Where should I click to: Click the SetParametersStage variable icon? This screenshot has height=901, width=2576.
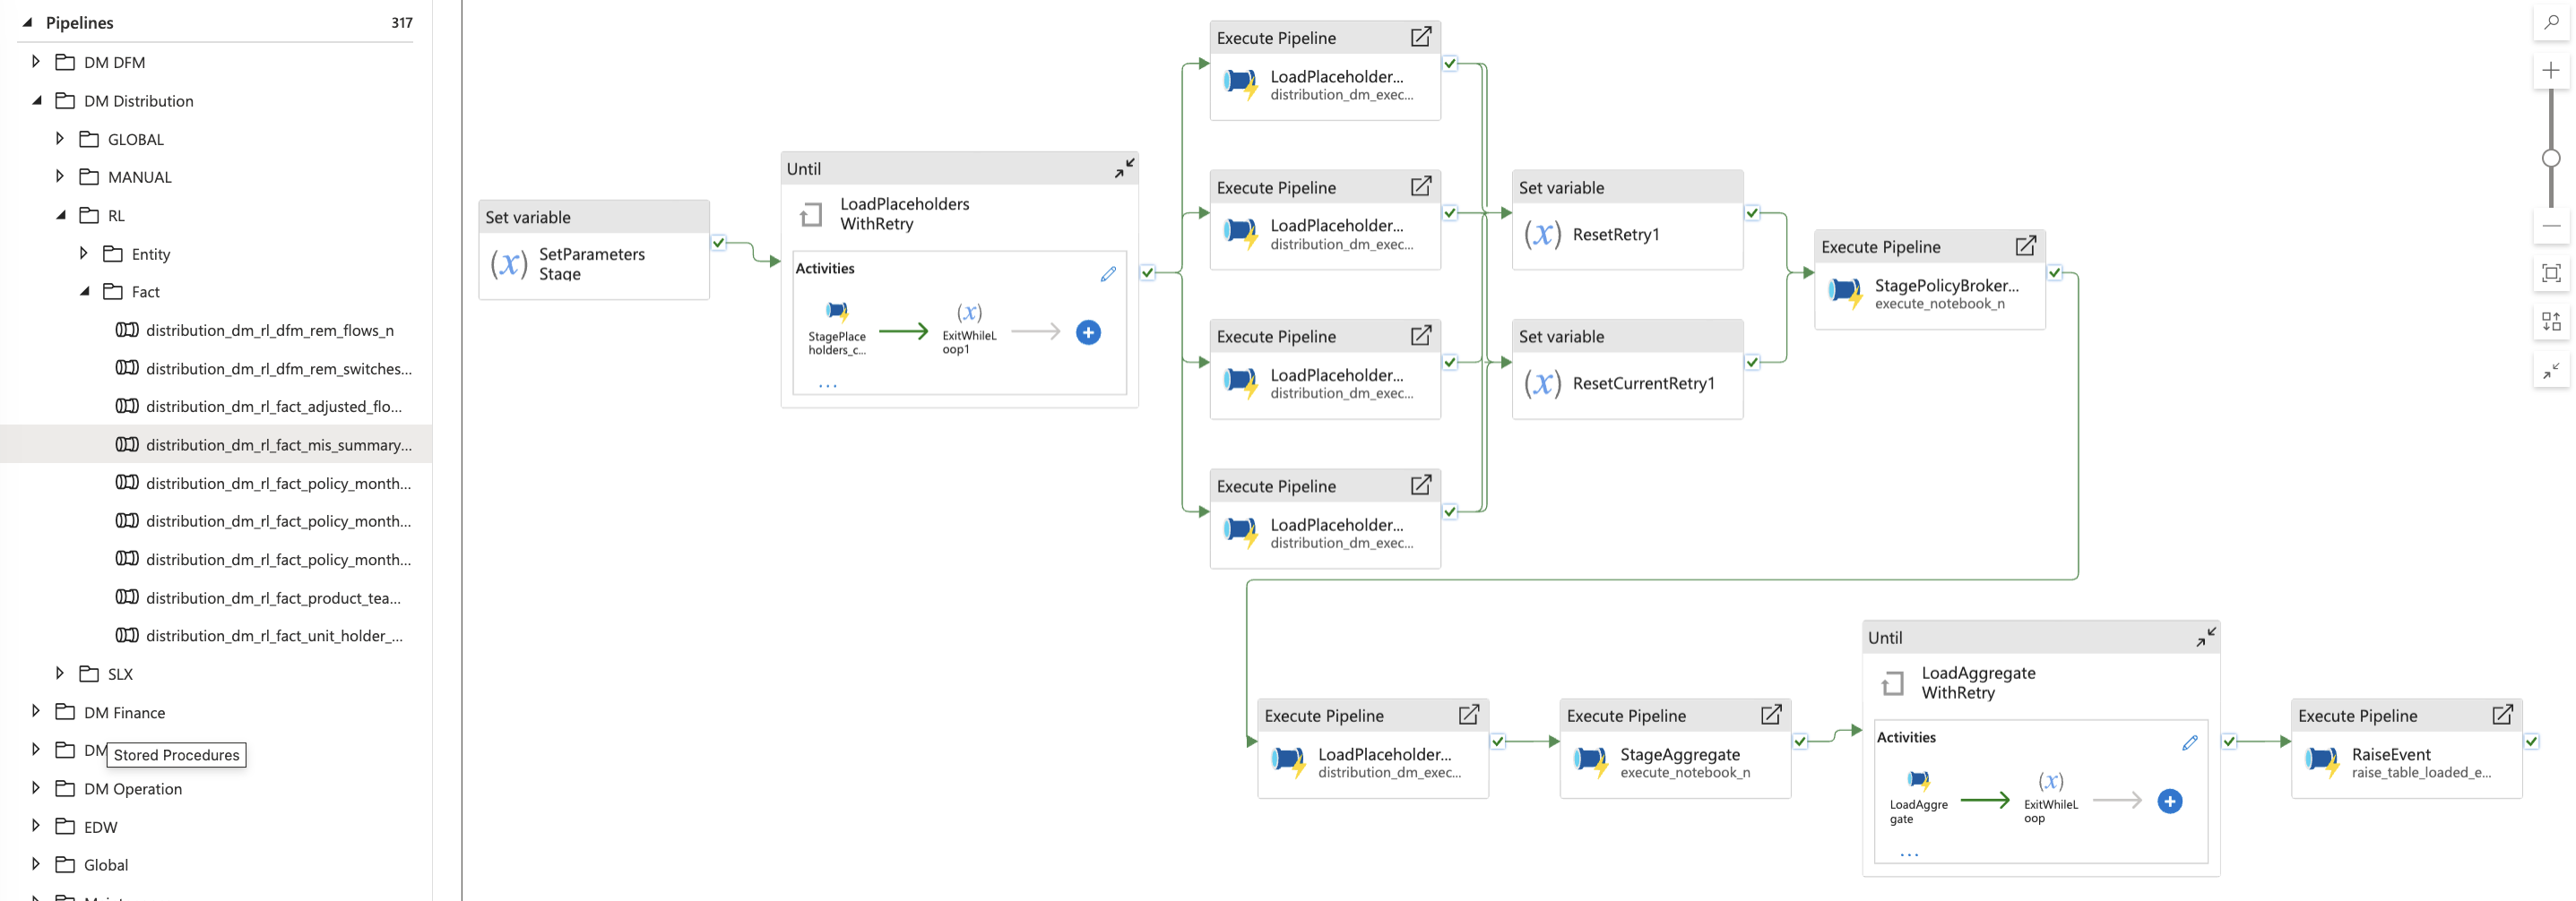pos(509,265)
